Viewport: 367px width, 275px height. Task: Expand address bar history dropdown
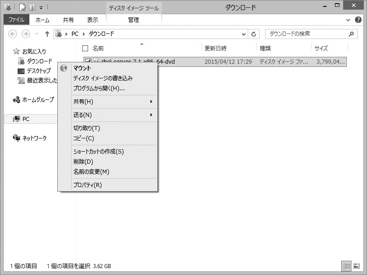(x=244, y=34)
